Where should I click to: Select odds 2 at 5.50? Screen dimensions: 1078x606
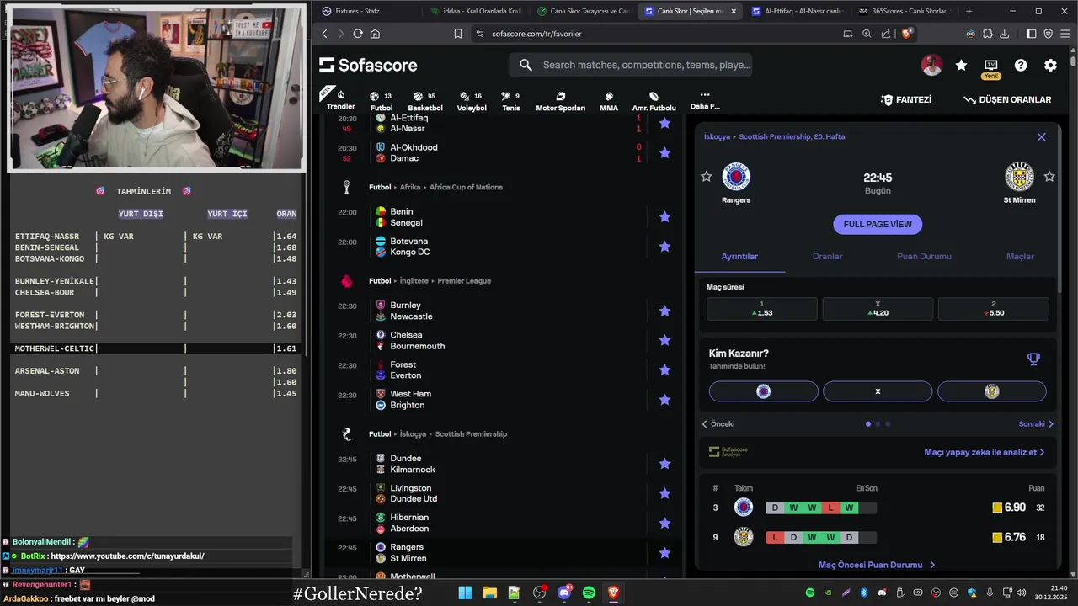[994, 309]
